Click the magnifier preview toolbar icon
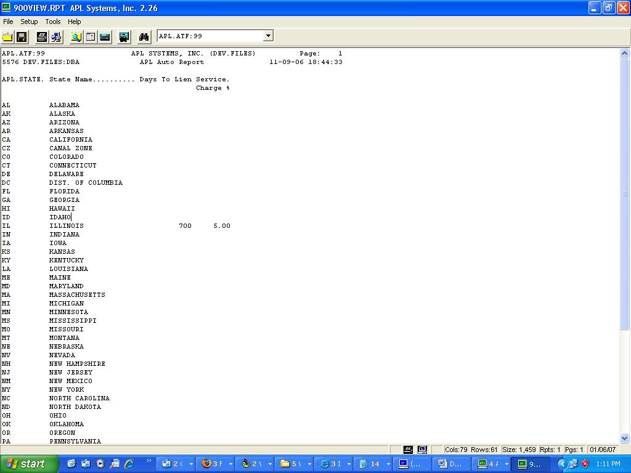This screenshot has width=631, height=473. 76,37
